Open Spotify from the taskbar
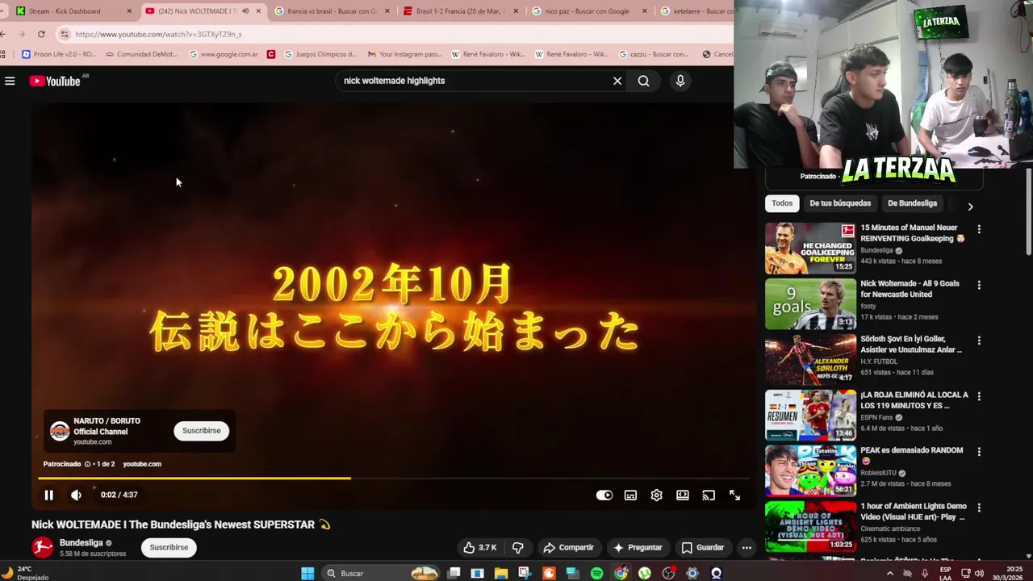Screen dimensions: 1033x581 point(596,573)
